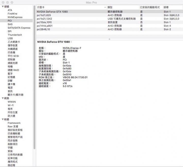Select 受管理用戶端 managed client entry

pos(15,137)
